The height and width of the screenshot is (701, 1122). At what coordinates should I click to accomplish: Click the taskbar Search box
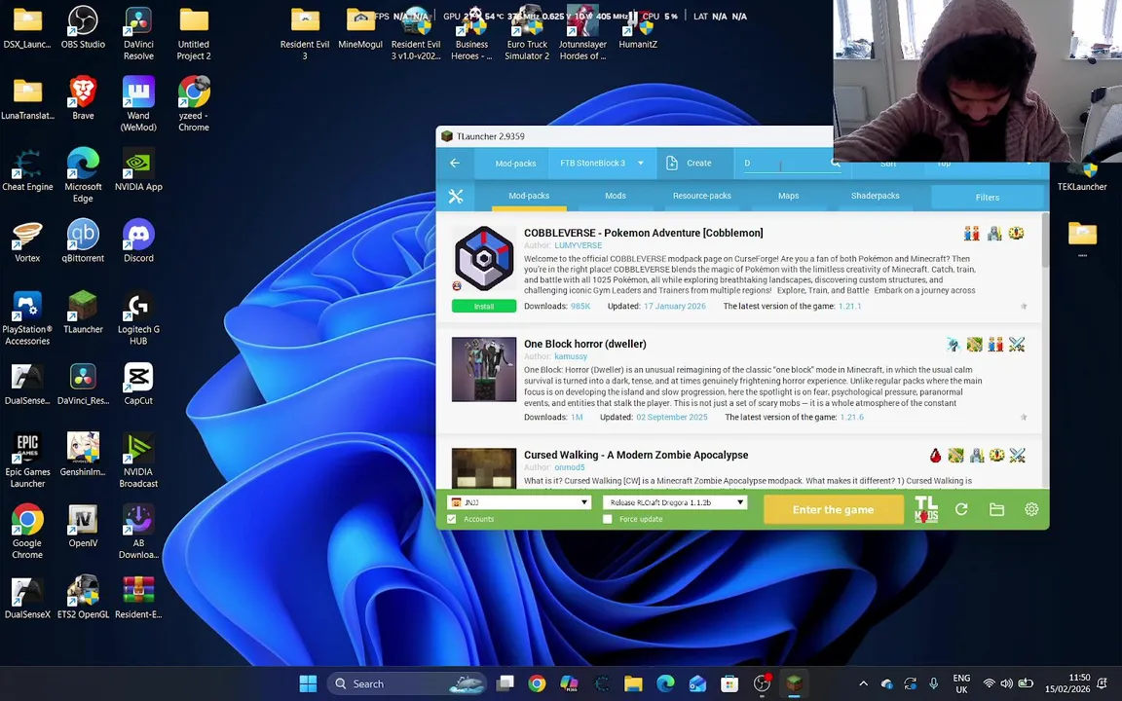[x=407, y=683]
